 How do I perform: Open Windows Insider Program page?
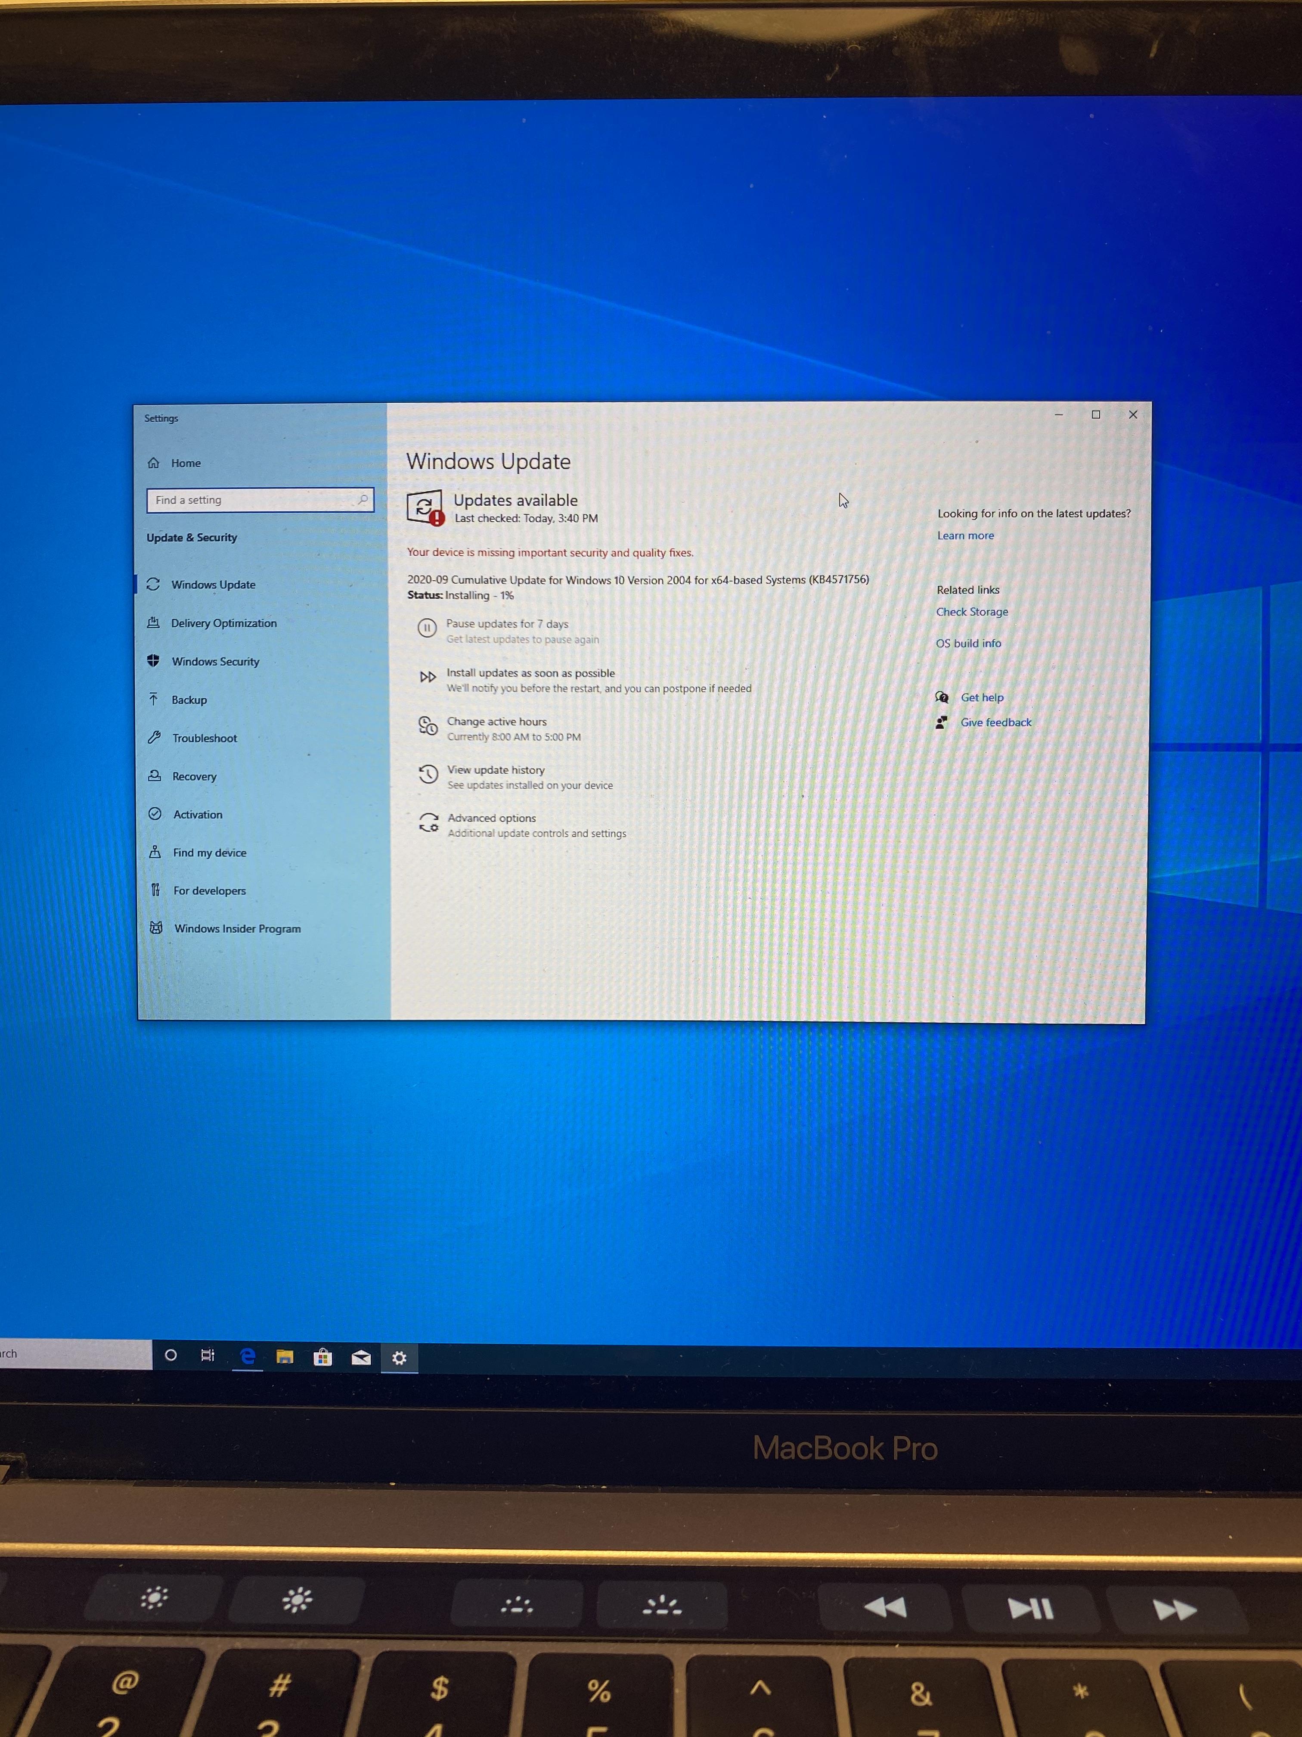pyautogui.click(x=237, y=928)
